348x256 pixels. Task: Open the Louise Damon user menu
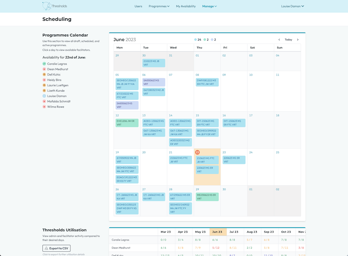pyautogui.click(x=293, y=6)
